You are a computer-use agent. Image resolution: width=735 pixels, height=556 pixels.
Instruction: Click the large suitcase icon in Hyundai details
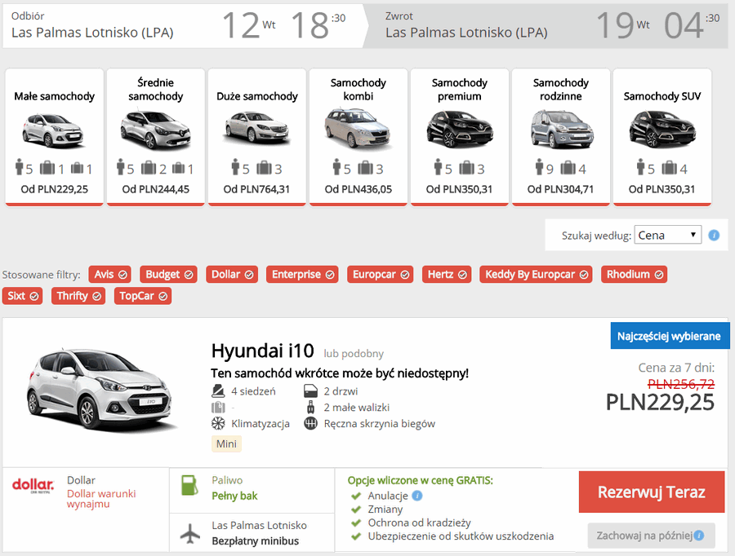click(218, 407)
